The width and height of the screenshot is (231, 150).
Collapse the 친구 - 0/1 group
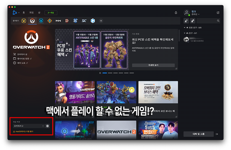point(185,33)
